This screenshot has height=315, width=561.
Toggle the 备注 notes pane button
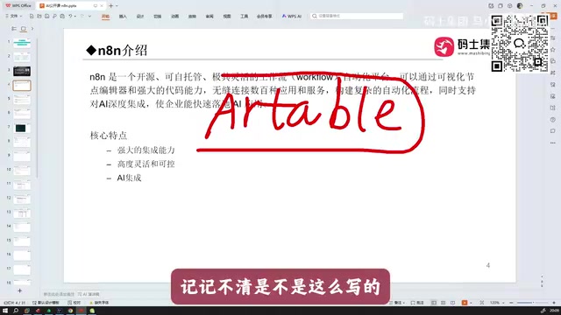tap(397, 303)
